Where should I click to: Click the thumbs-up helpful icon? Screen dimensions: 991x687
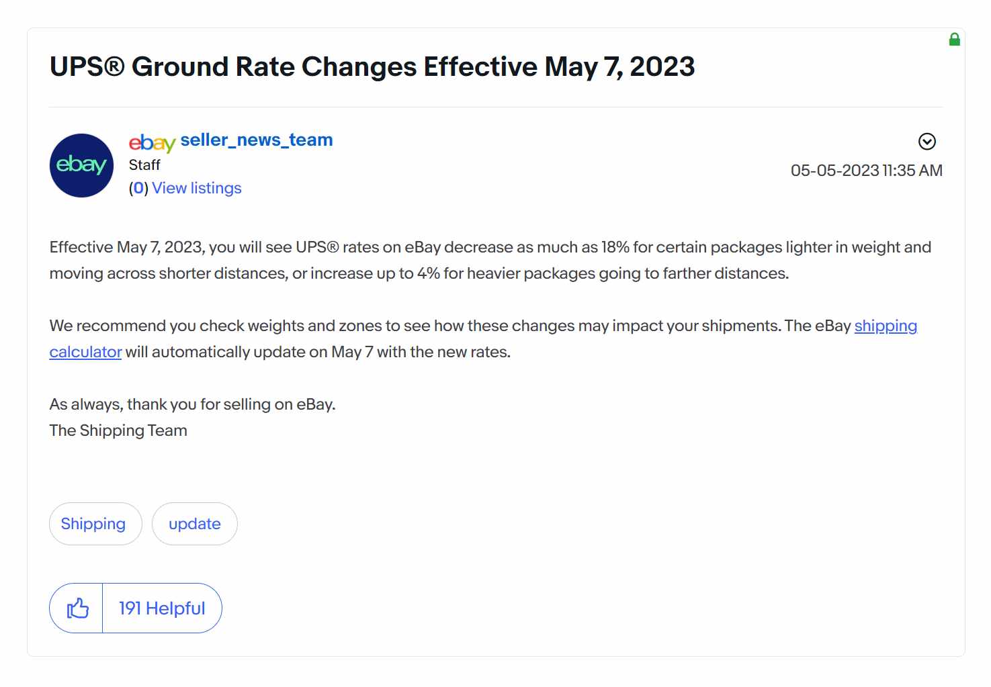(77, 608)
